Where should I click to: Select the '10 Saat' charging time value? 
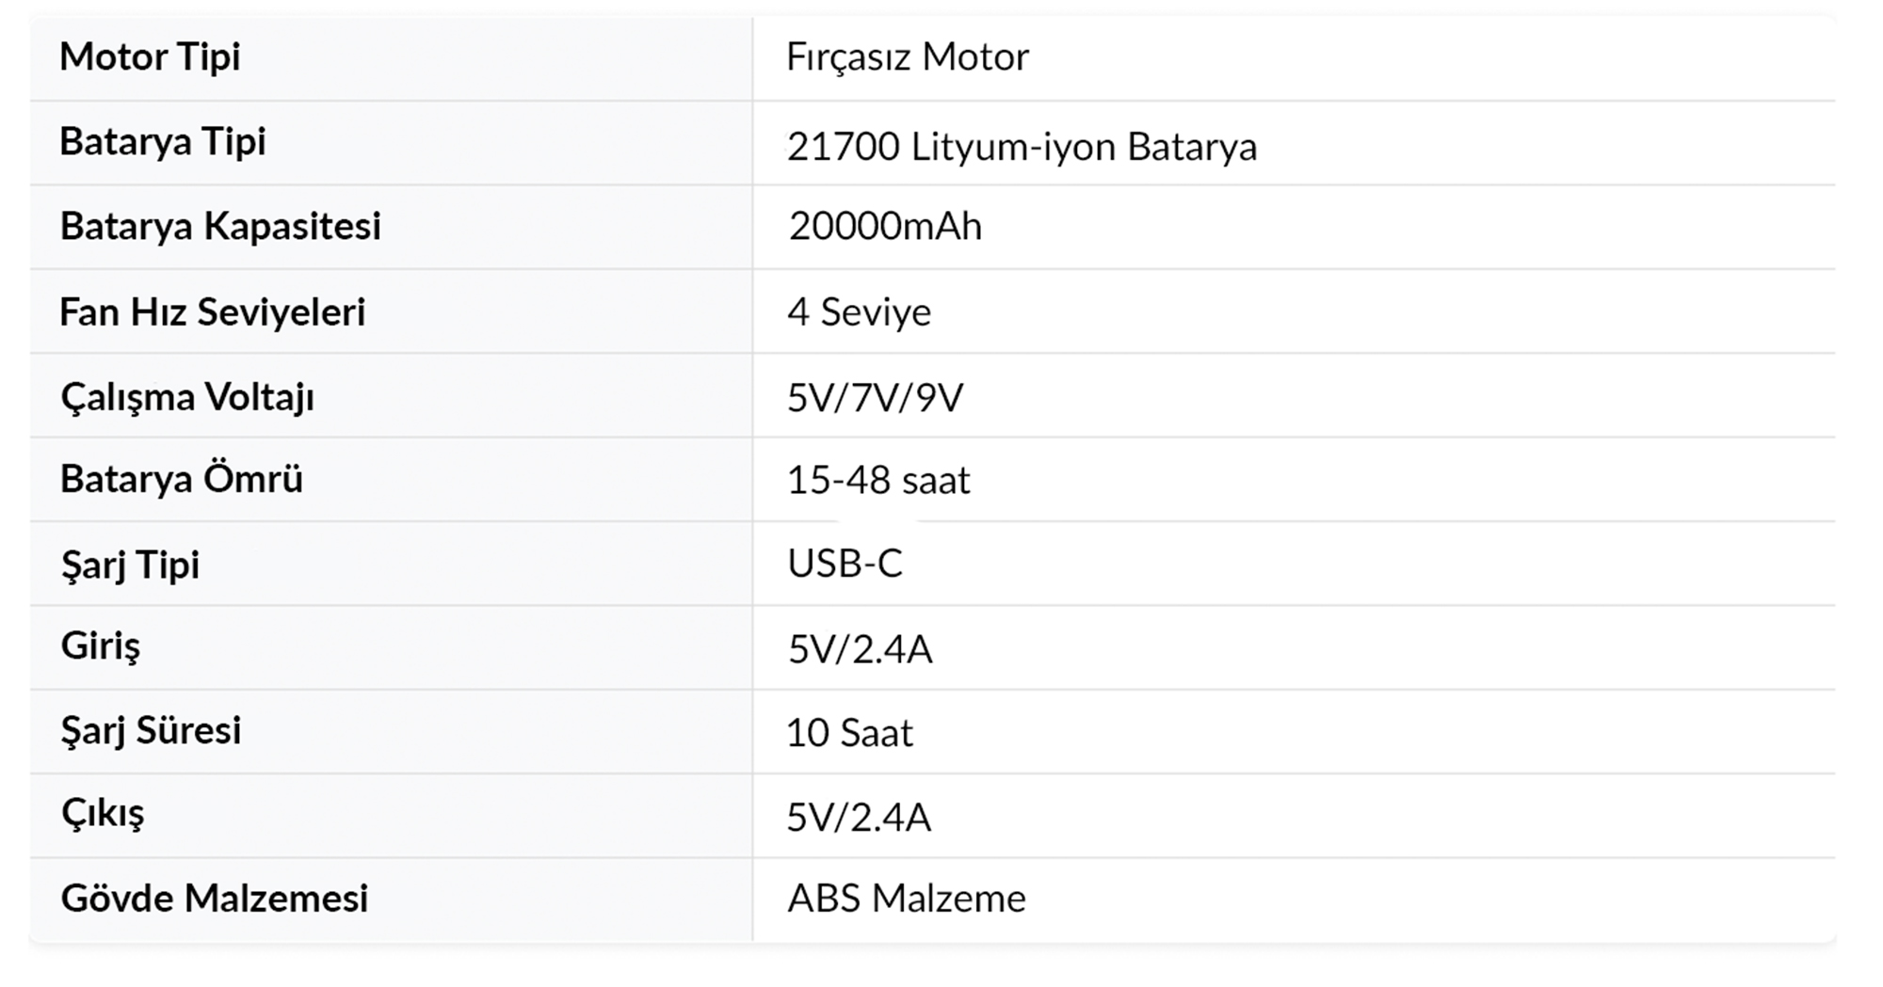[x=849, y=733]
